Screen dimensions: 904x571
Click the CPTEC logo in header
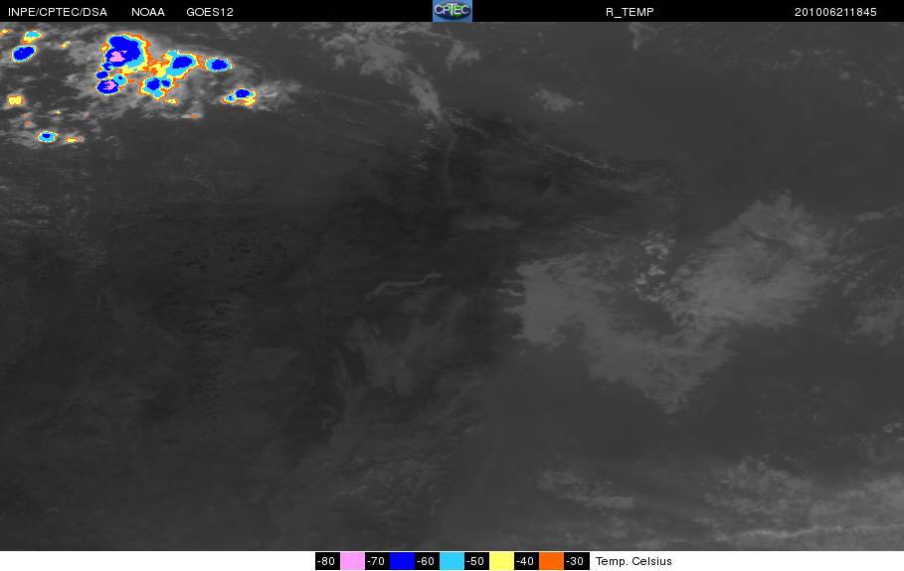[x=452, y=11]
